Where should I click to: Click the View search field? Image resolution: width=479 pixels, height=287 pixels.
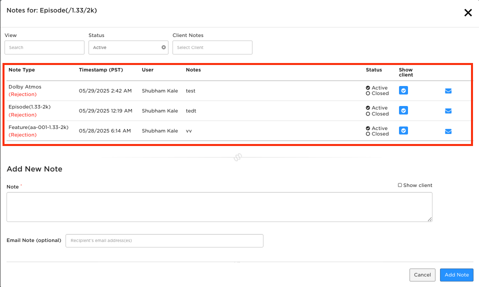pyautogui.click(x=44, y=47)
